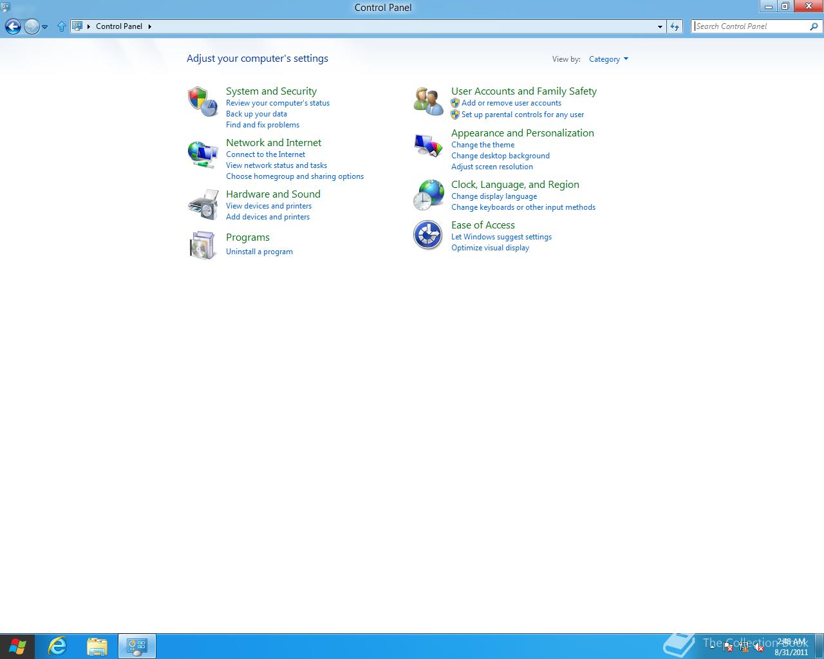Click Adjust screen resolution
The image size is (824, 659).
(x=492, y=167)
